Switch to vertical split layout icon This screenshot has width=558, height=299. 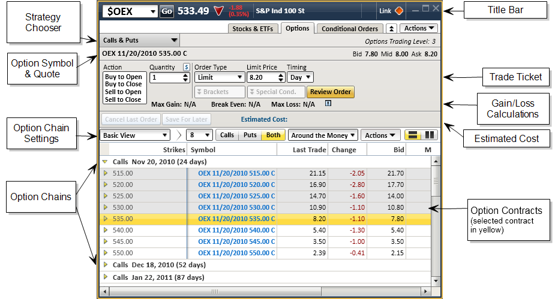point(430,135)
